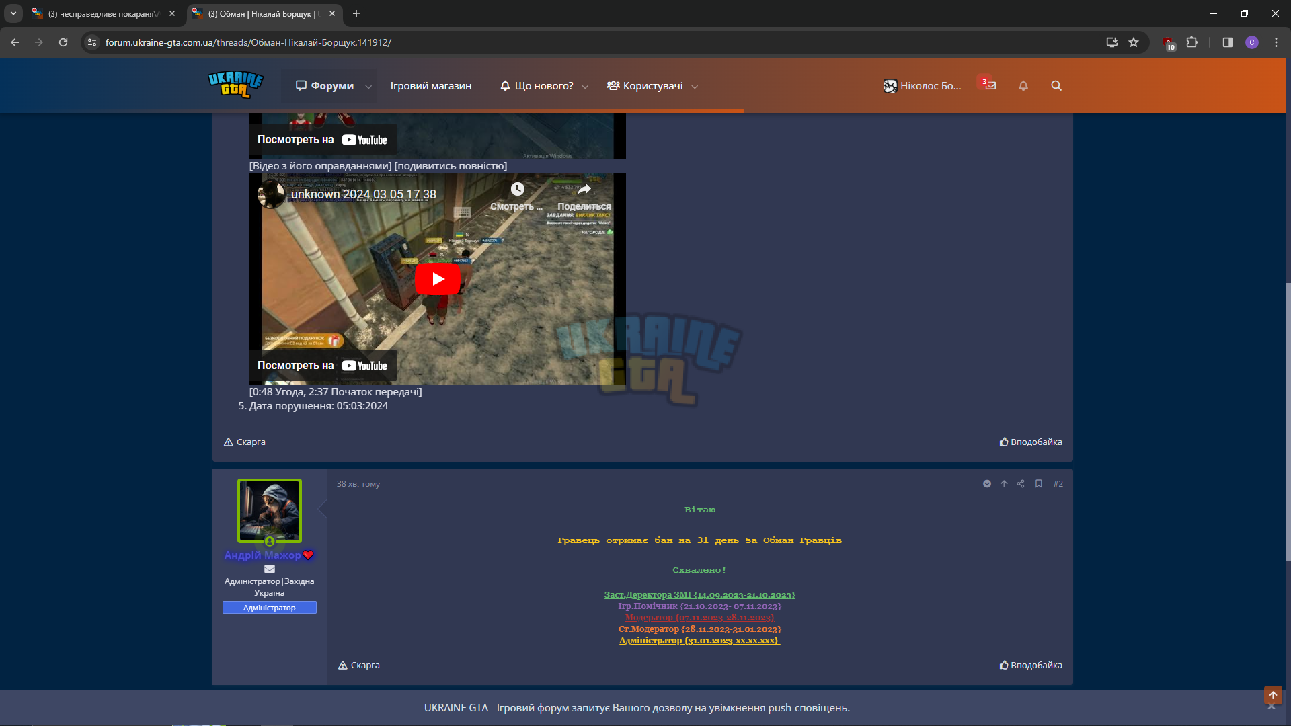Open the Форуми menu item

tap(325, 86)
